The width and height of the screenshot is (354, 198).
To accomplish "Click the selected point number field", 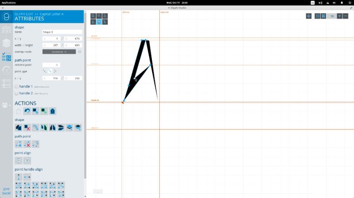I will tap(51, 65).
